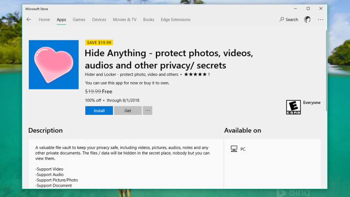
Task: Click the "Everyone" rating label
Action: pos(312,103)
